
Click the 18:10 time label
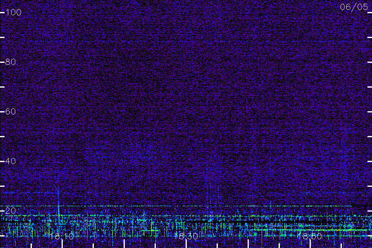pyautogui.click(x=62, y=236)
